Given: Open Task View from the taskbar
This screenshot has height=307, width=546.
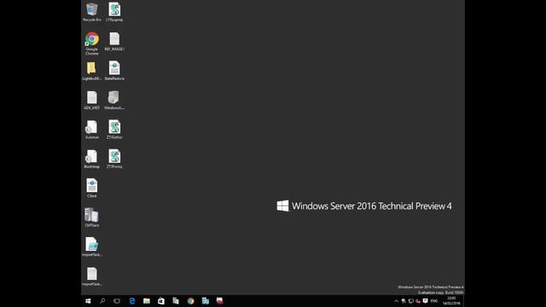Looking at the screenshot, I should (117, 301).
